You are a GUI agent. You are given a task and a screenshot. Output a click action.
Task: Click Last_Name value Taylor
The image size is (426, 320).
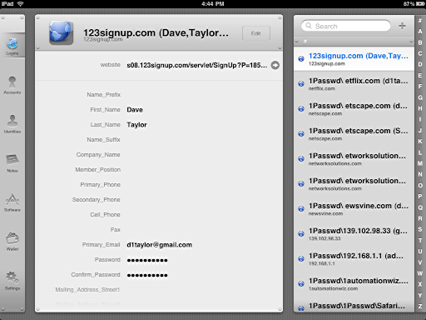point(136,125)
